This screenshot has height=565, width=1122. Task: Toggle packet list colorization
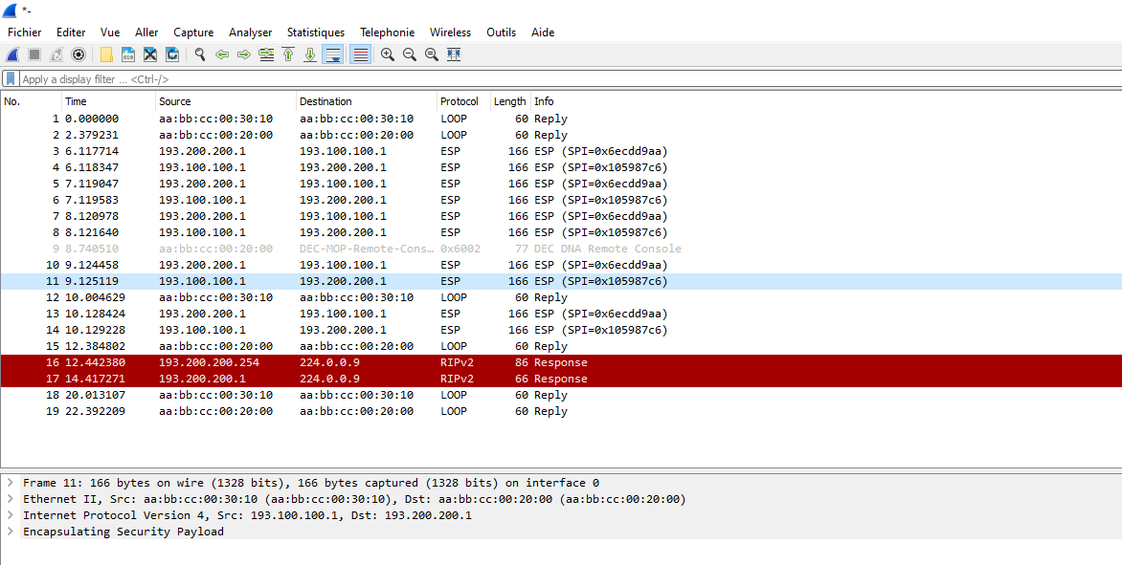[361, 54]
